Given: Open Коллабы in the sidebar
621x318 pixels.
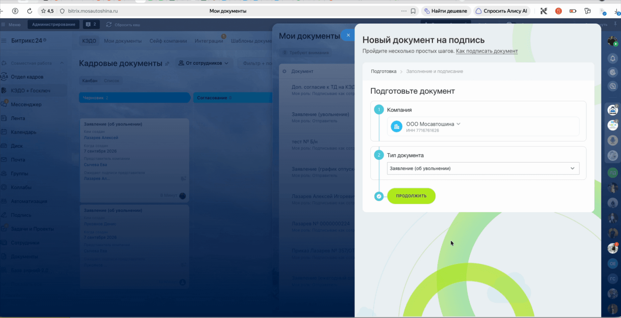Looking at the screenshot, I should tap(21, 187).
